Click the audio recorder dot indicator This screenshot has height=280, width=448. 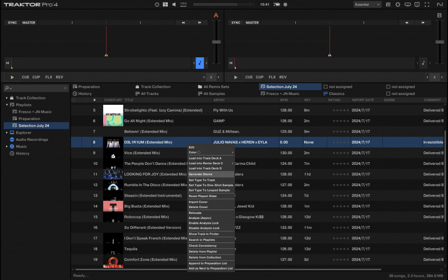click(x=285, y=5)
